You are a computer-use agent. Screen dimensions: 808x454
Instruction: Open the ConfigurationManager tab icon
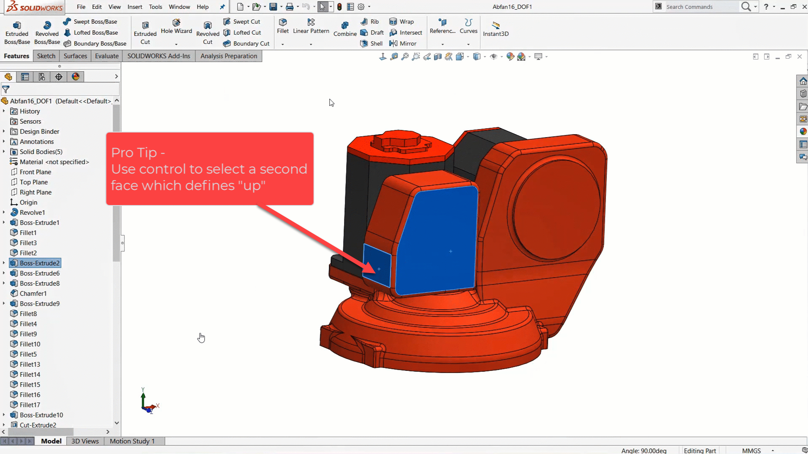point(42,77)
